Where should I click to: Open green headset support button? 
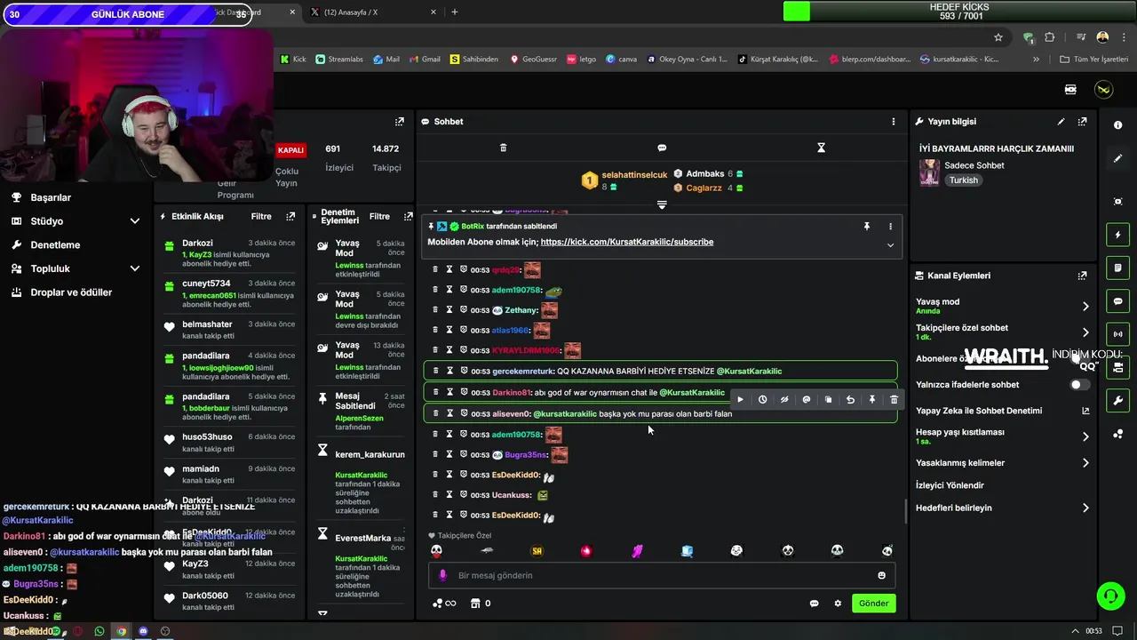1110,596
